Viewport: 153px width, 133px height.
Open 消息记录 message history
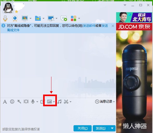point(104,102)
